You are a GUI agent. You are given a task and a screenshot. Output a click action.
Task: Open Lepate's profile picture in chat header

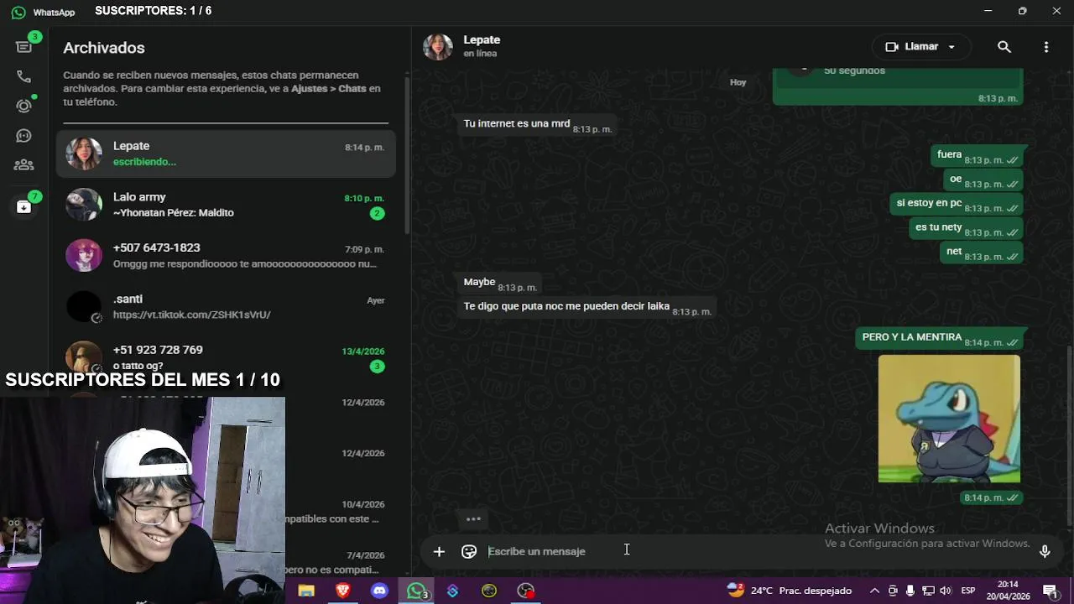pos(438,47)
